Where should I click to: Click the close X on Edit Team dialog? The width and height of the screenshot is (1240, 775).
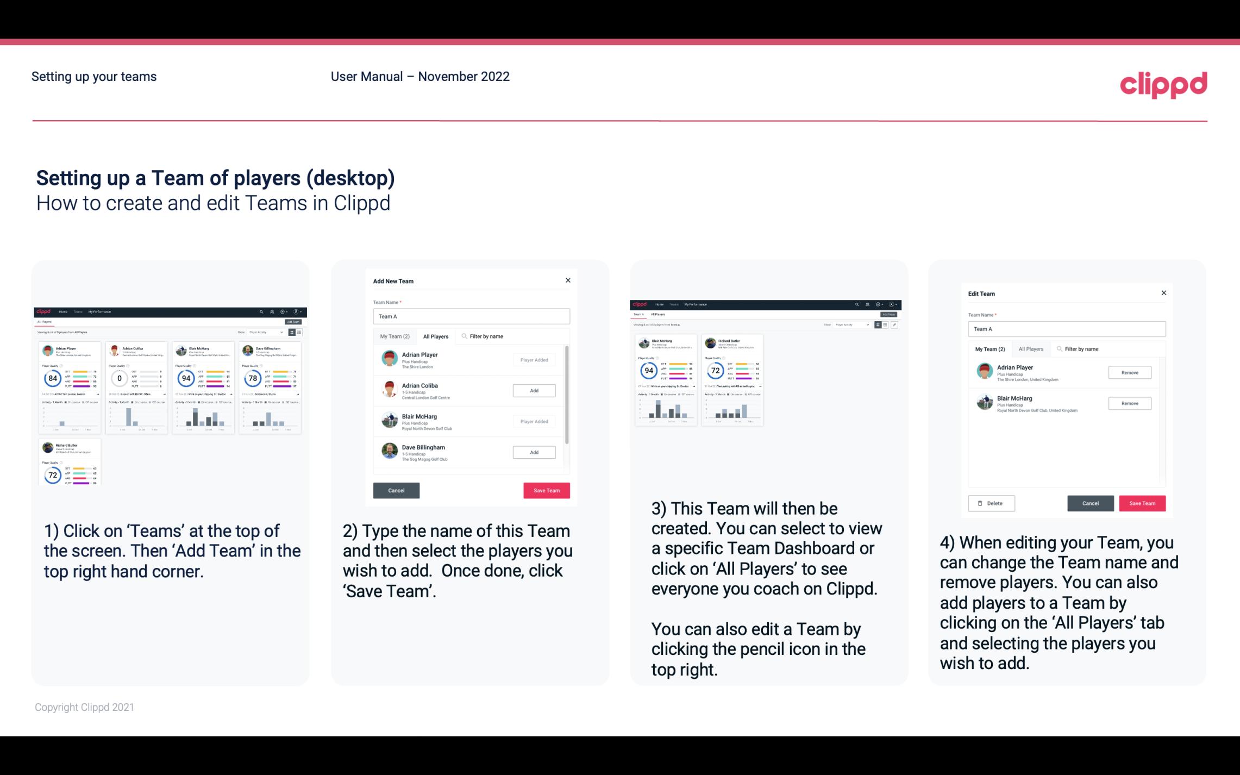click(1163, 293)
